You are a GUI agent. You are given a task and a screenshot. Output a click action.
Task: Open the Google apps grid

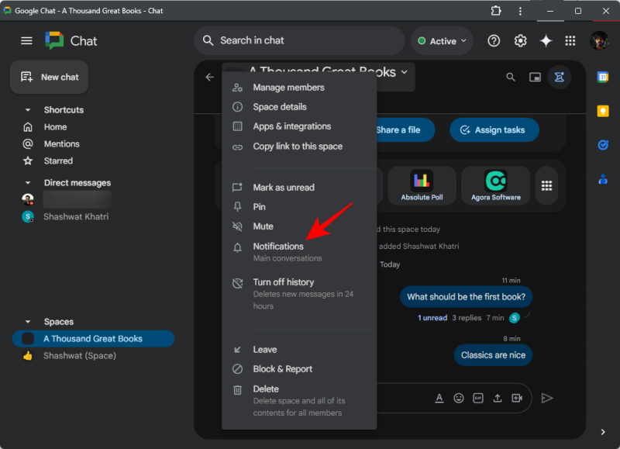click(570, 41)
